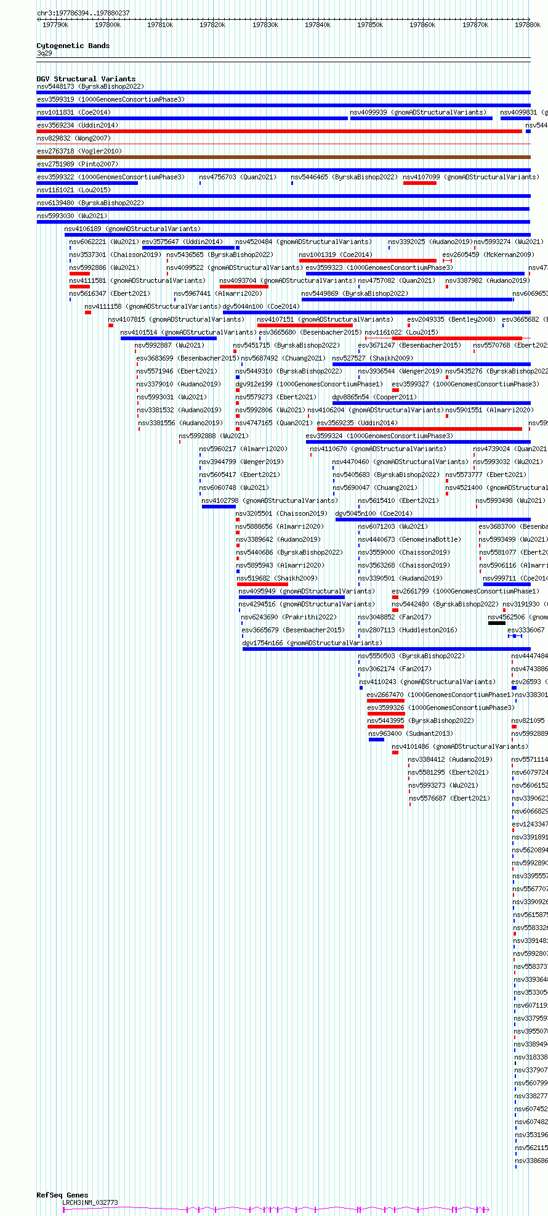The image size is (548, 1216).
Task: Click the red bar under nsv5992886 (Wu2021)
Action: (x=79, y=274)
